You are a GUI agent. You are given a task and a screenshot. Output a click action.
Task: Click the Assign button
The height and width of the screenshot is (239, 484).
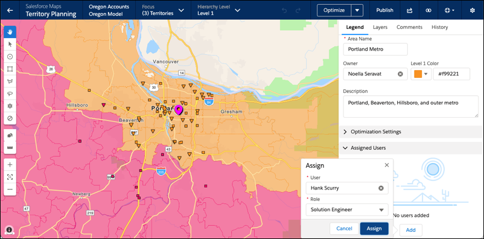374,229
